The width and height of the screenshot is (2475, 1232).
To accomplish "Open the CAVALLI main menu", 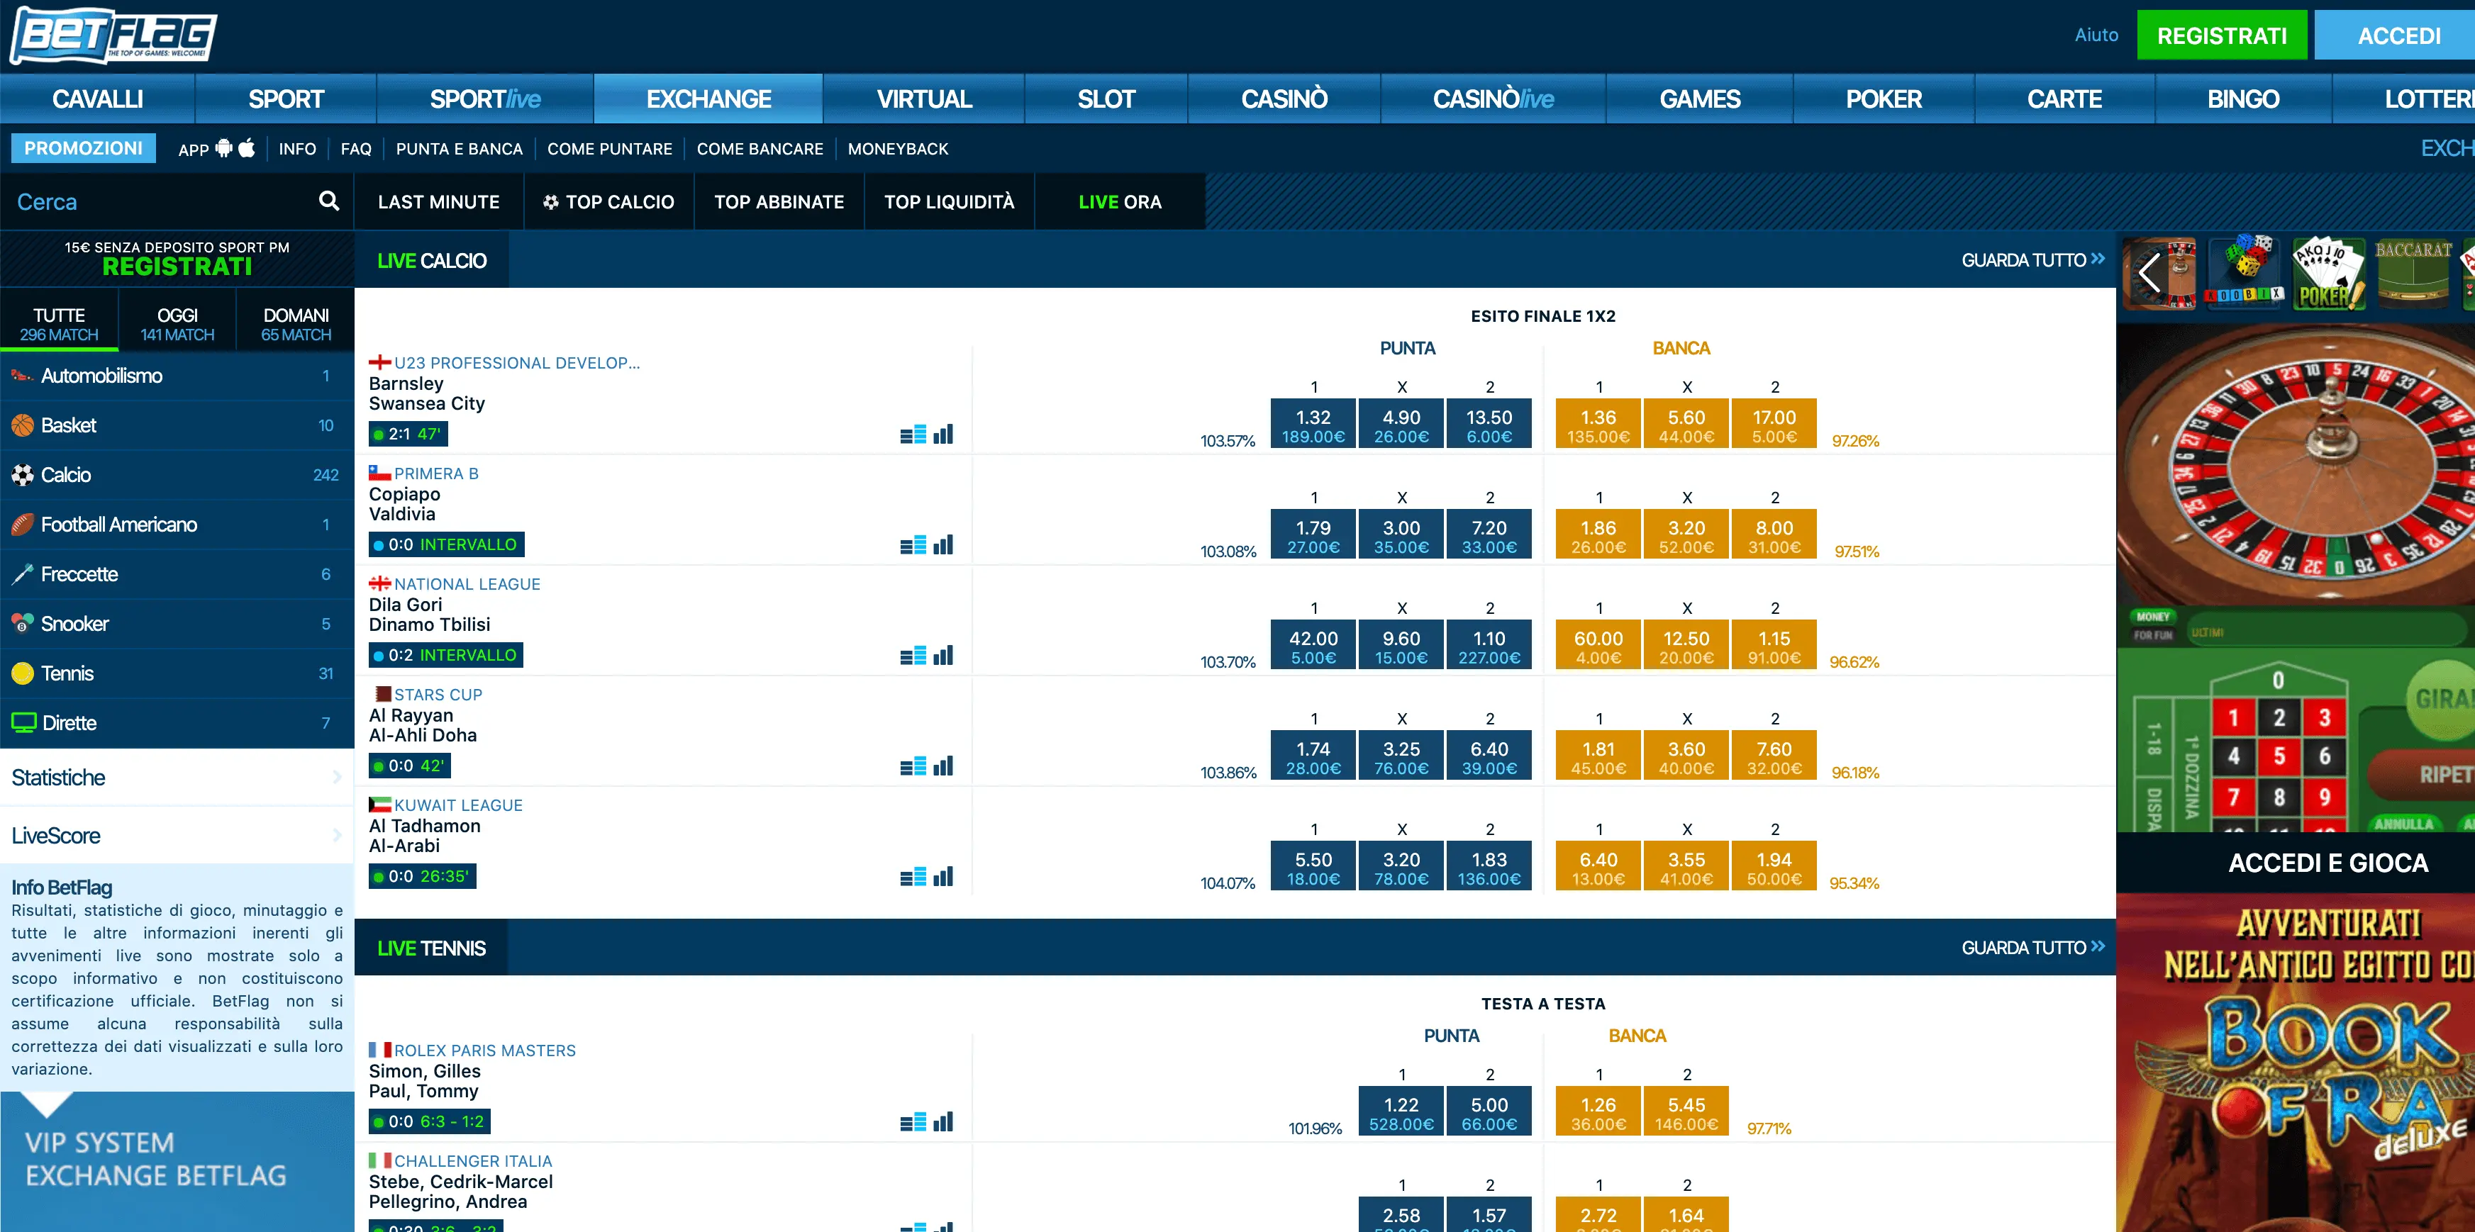I will point(97,99).
